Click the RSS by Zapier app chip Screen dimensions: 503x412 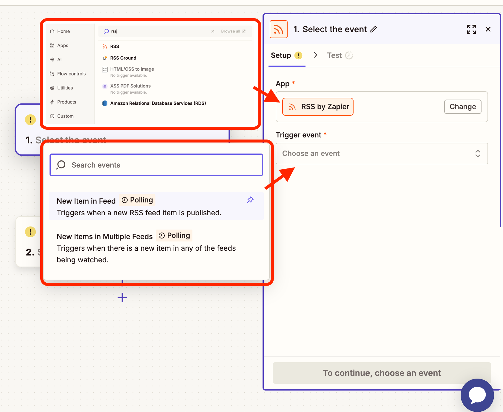318,107
